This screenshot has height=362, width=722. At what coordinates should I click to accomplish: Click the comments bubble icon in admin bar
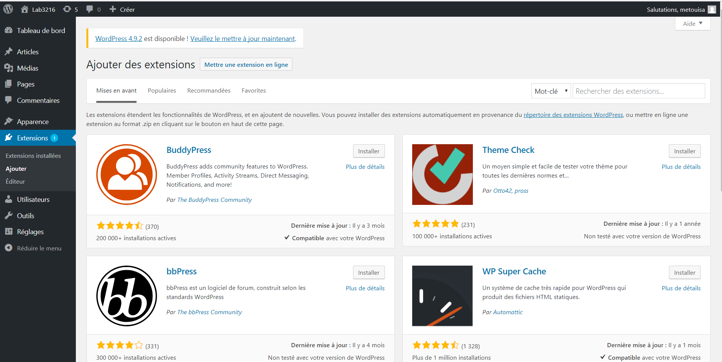click(x=93, y=9)
